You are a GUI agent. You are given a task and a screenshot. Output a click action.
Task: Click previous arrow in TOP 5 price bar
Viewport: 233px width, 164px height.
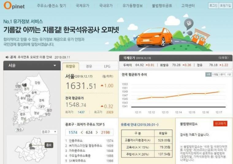click(x=82, y=132)
